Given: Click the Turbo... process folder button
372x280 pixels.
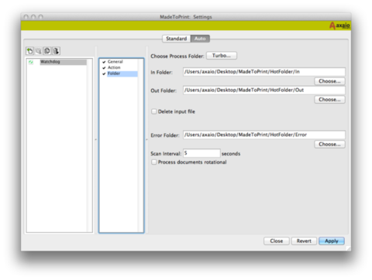Looking at the screenshot, I should pos(222,56).
